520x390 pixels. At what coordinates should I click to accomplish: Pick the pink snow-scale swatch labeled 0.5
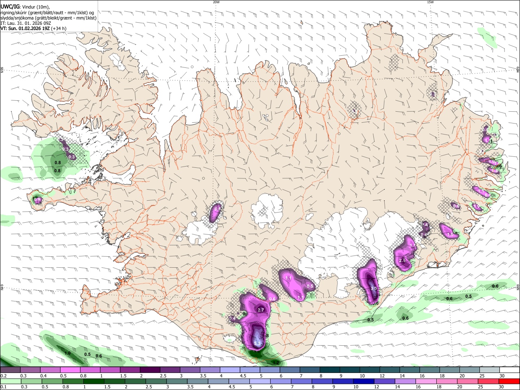click(x=70, y=370)
